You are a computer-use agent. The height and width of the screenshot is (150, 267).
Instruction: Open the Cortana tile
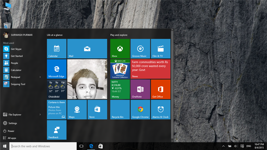point(57,109)
